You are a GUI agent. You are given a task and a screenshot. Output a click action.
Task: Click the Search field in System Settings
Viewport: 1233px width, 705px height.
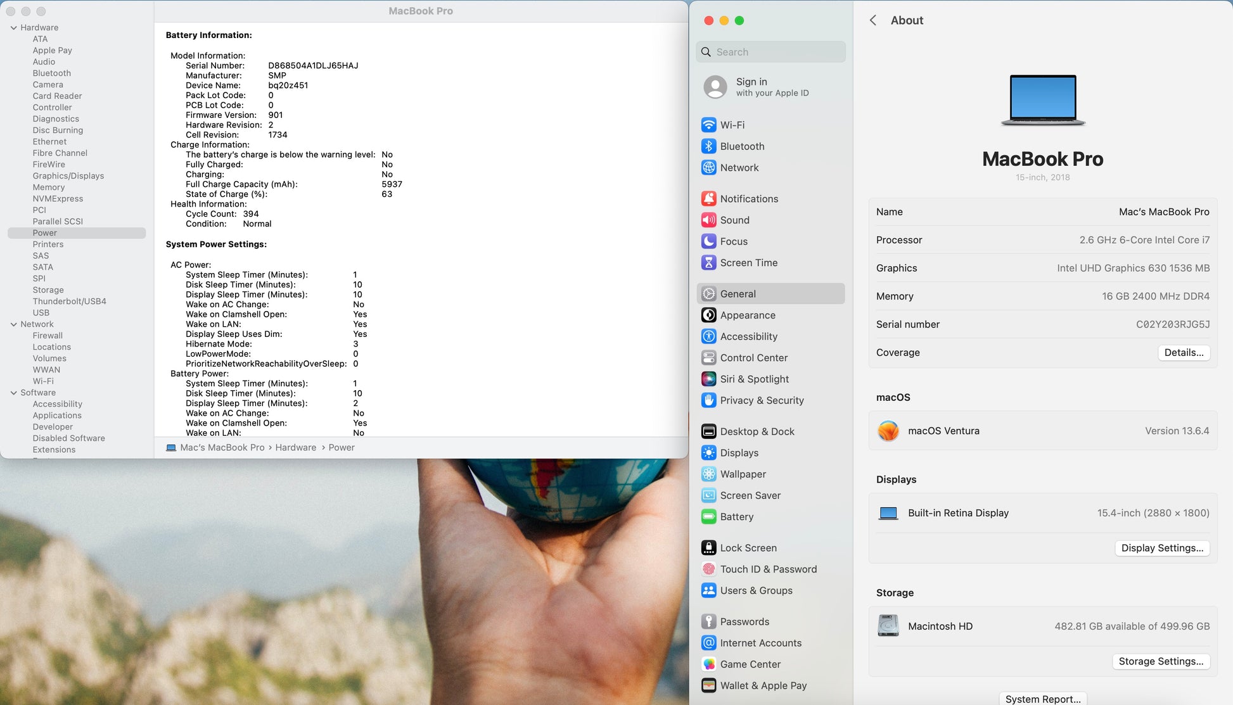pyautogui.click(x=771, y=52)
